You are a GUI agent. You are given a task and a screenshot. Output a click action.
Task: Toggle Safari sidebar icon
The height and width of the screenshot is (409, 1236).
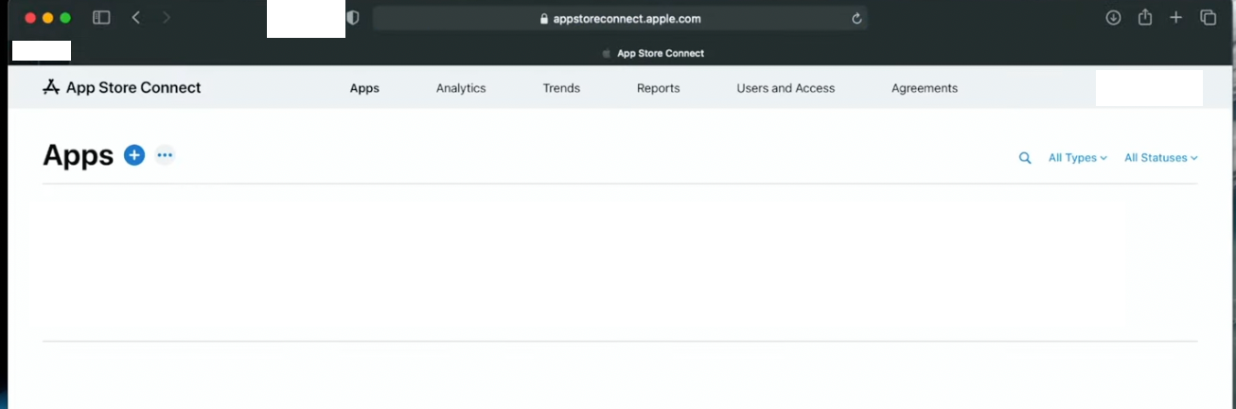[101, 18]
